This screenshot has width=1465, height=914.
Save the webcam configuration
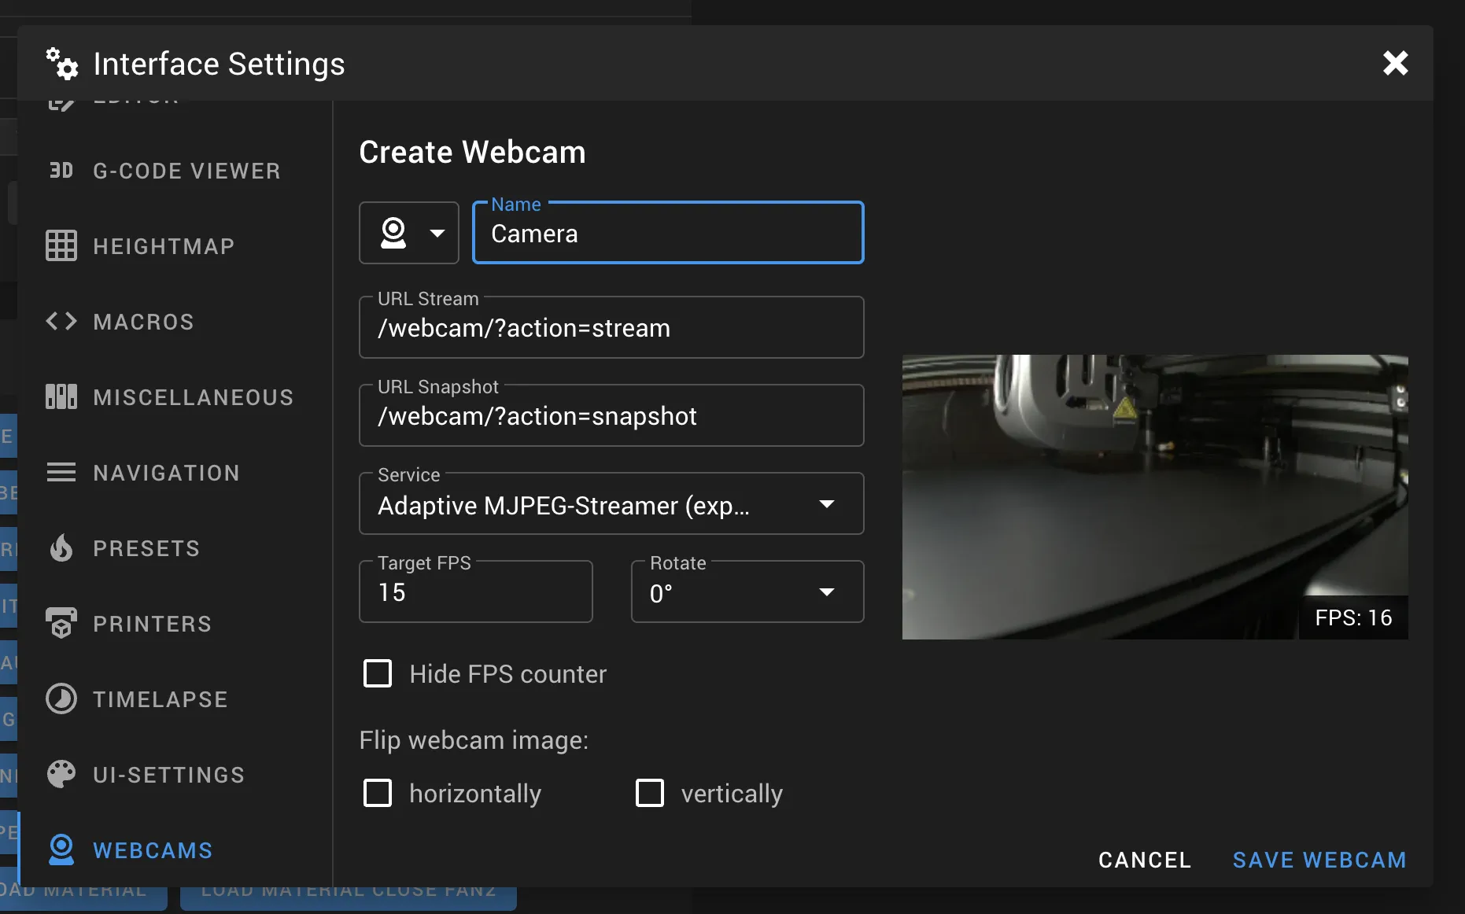(1319, 860)
